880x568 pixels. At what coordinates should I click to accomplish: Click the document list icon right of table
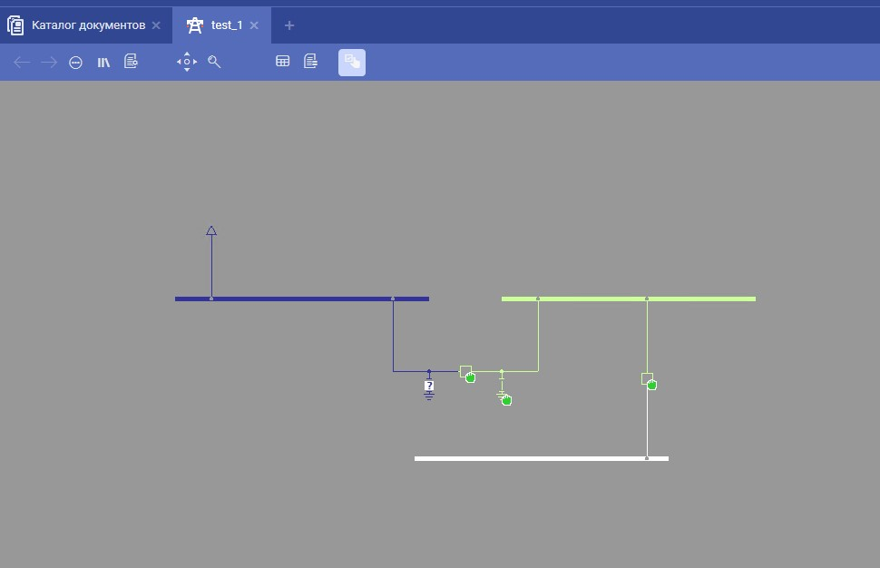(x=310, y=62)
